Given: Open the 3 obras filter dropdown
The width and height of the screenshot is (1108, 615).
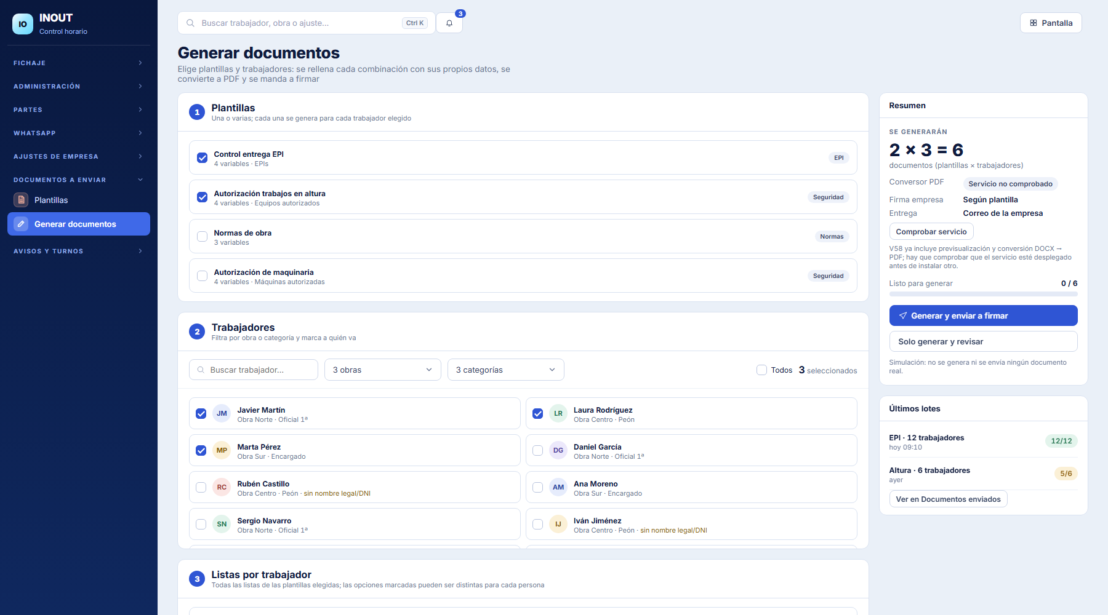Looking at the screenshot, I should click(382, 370).
